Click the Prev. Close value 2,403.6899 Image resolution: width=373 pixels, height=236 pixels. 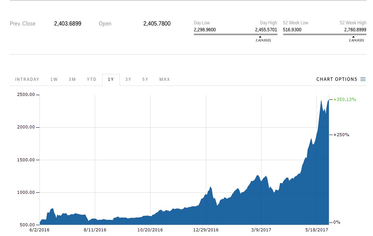click(x=68, y=24)
